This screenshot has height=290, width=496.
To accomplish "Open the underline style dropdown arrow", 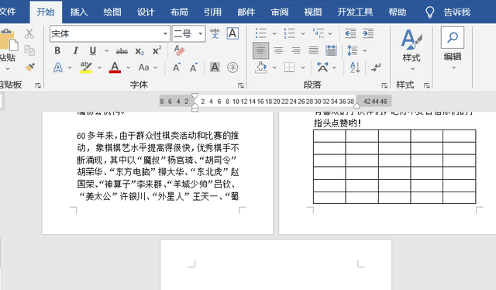I will point(107,50).
